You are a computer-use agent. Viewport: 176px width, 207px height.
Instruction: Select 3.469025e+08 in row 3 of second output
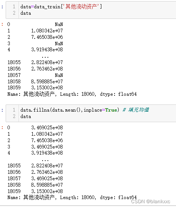click(47, 147)
